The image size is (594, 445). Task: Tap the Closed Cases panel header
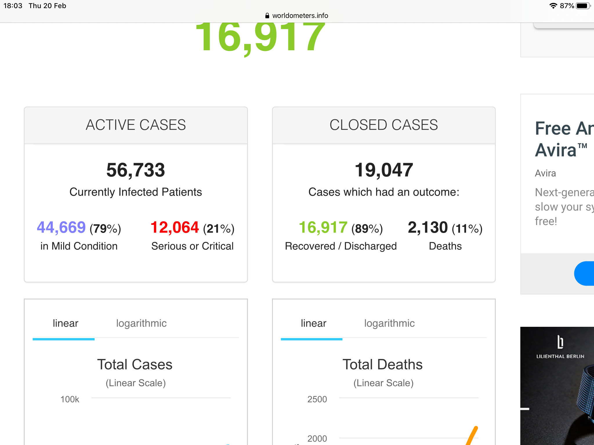click(383, 125)
